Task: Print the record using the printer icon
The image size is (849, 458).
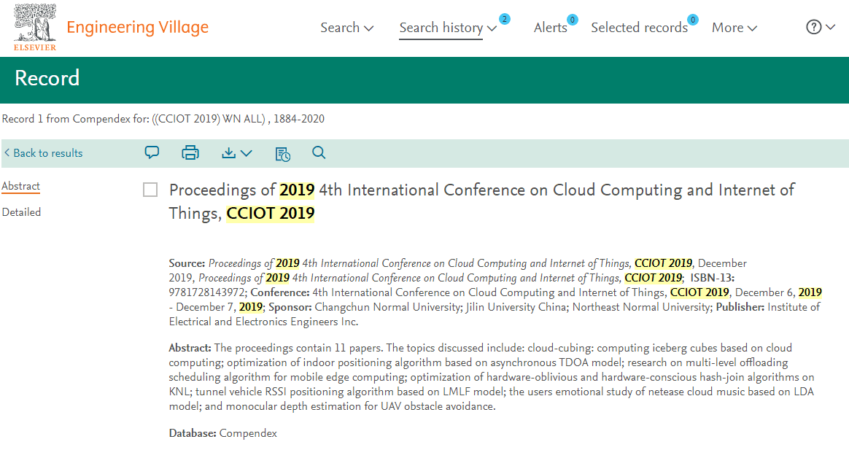Action: 190,152
